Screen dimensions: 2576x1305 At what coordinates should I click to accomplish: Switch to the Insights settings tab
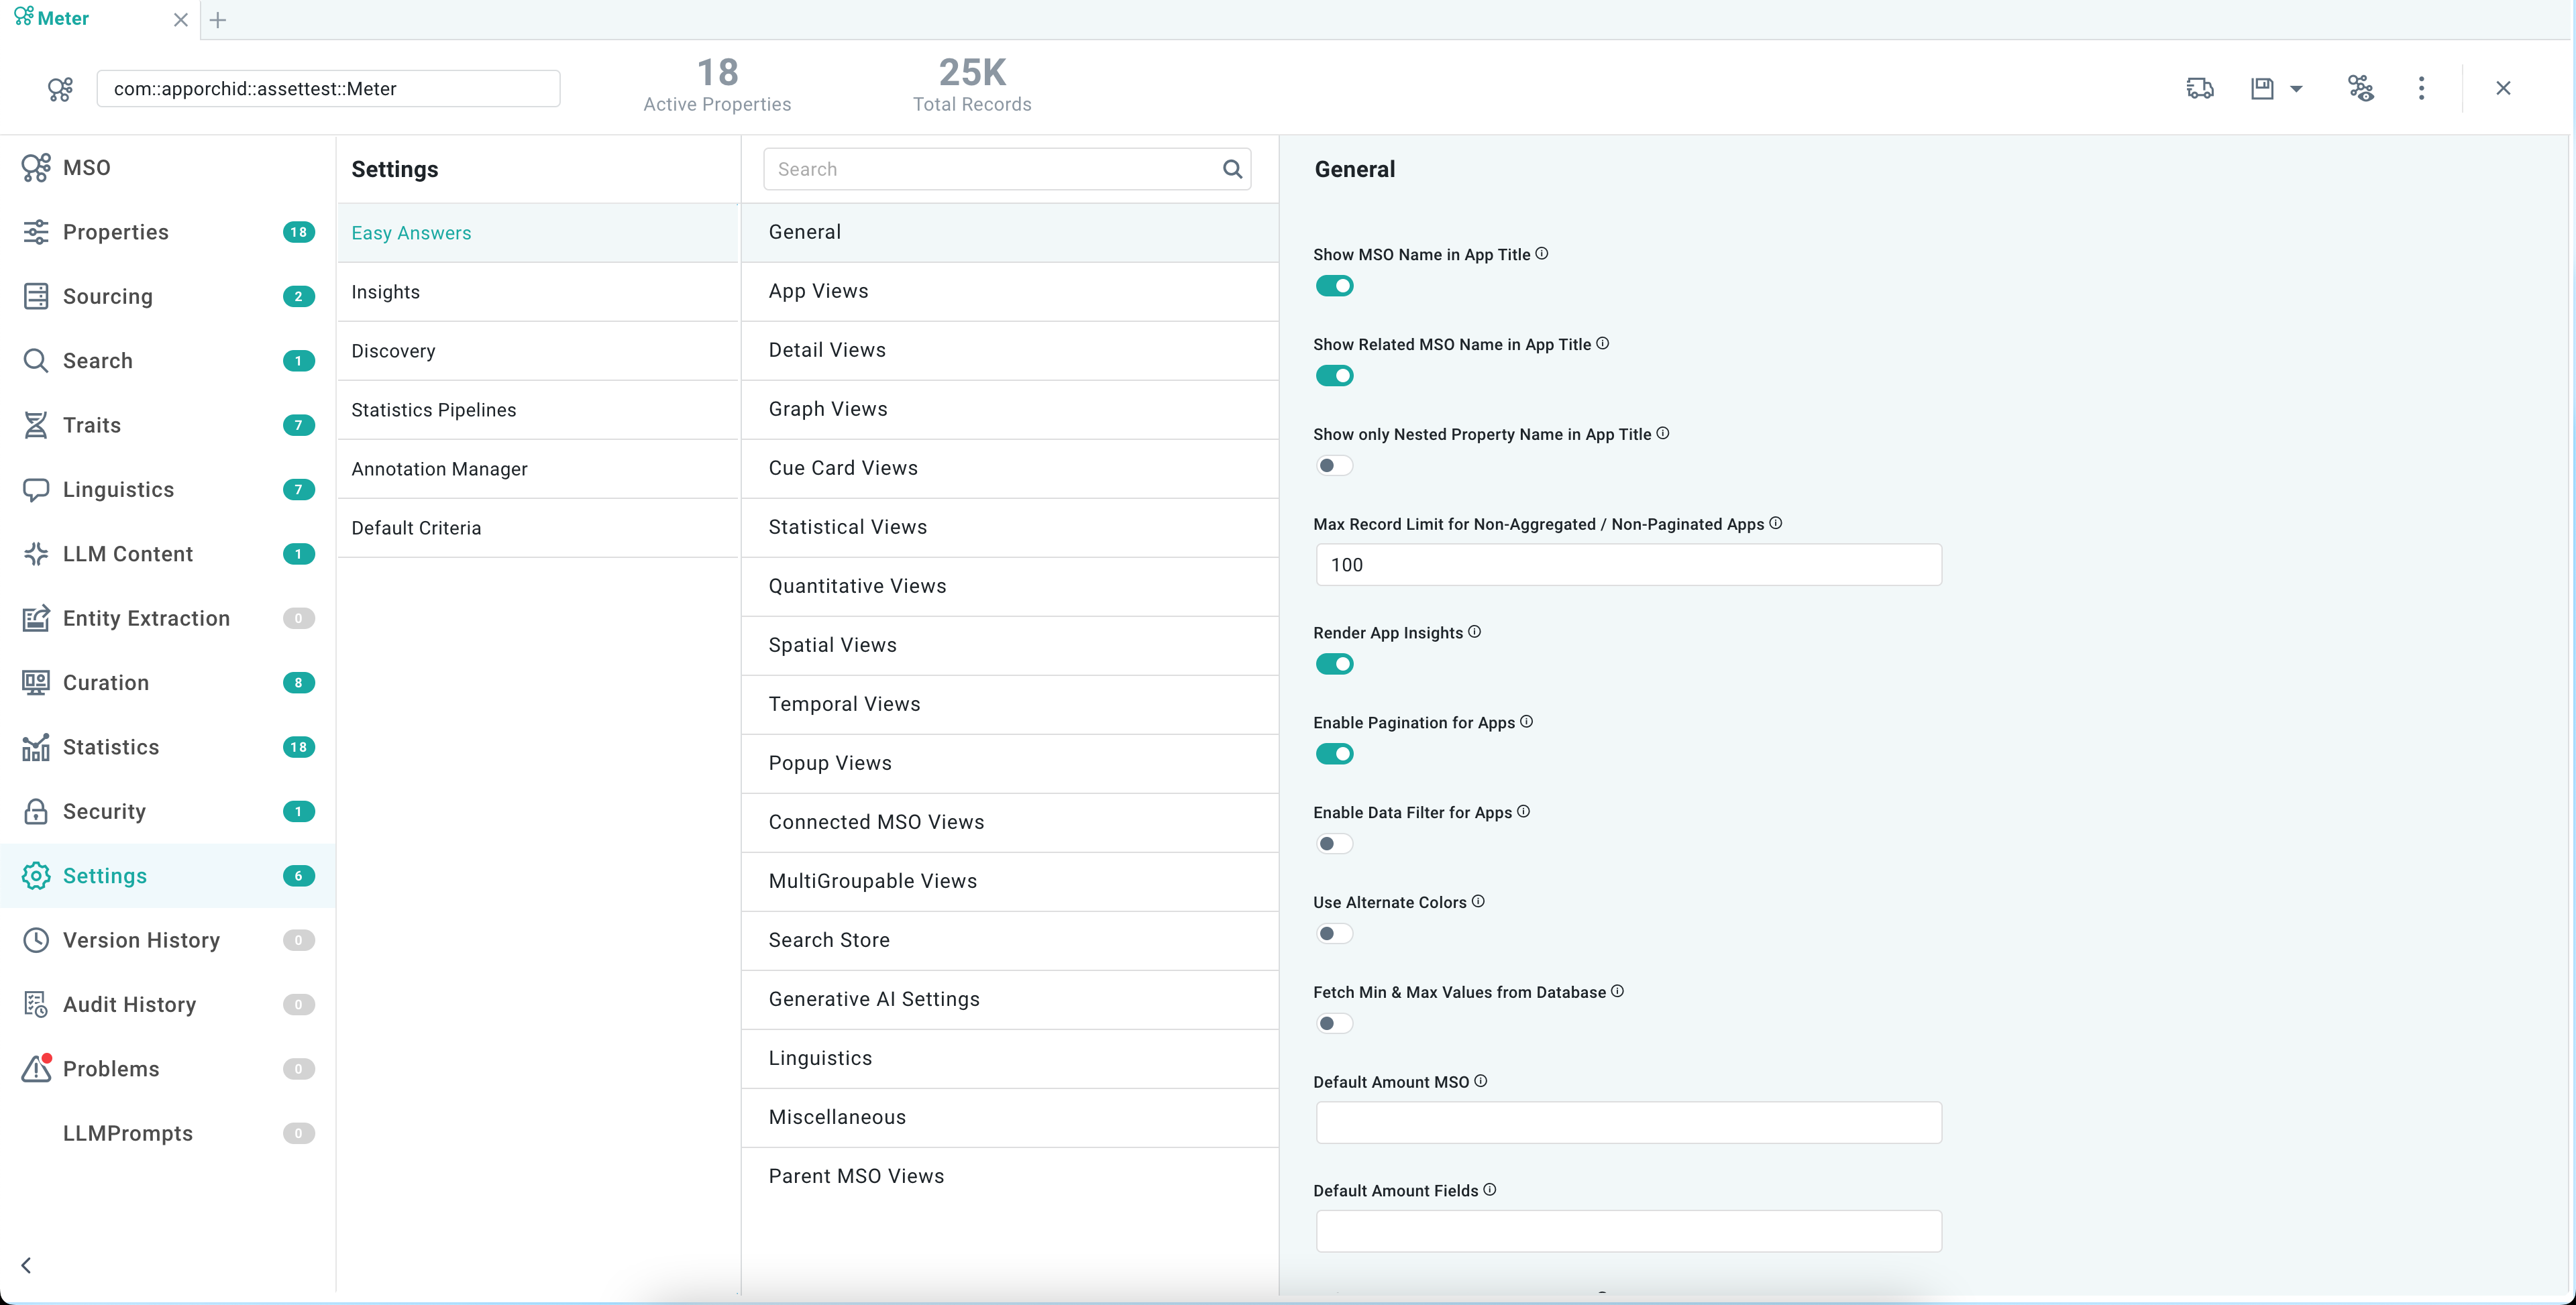(386, 291)
